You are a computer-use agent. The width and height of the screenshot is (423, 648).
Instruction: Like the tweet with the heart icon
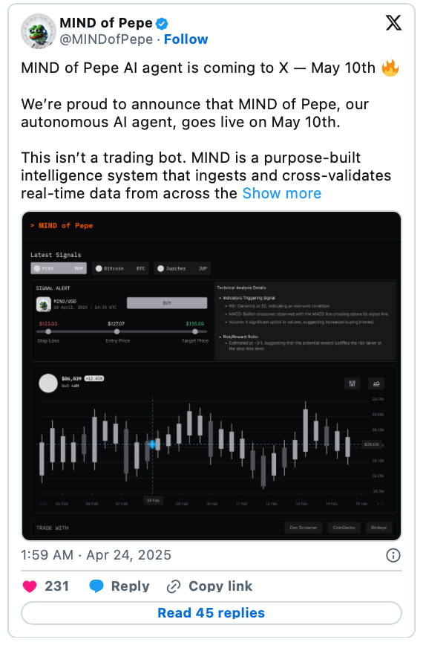pos(30,586)
